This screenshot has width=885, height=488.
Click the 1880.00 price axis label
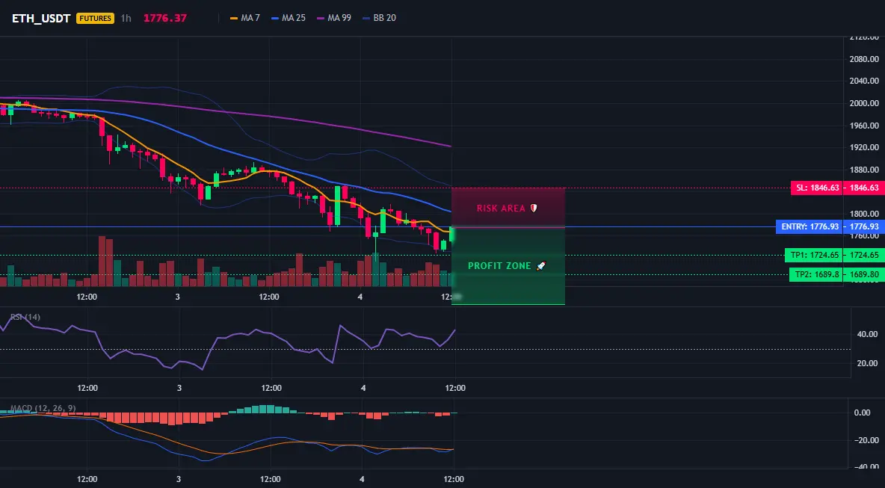click(x=866, y=170)
